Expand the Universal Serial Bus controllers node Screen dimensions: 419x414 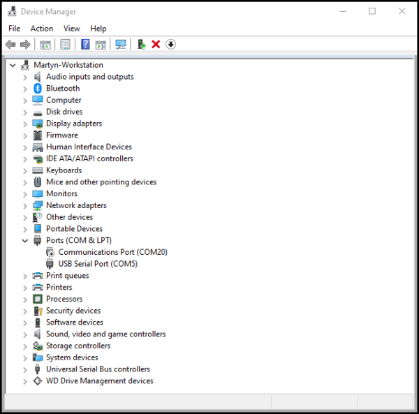[25, 369]
